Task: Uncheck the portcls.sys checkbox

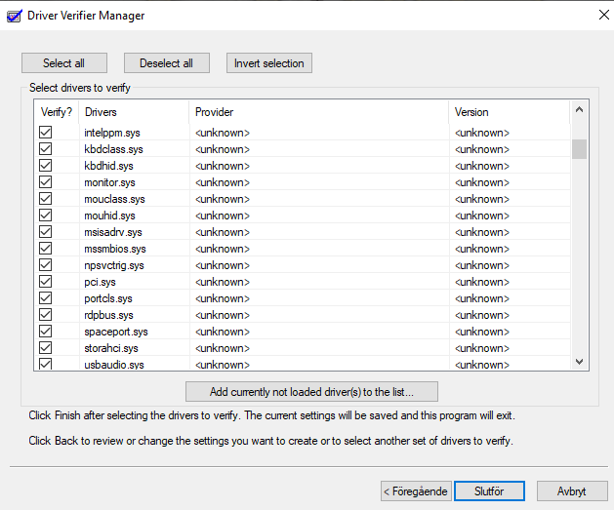Action: click(x=46, y=298)
